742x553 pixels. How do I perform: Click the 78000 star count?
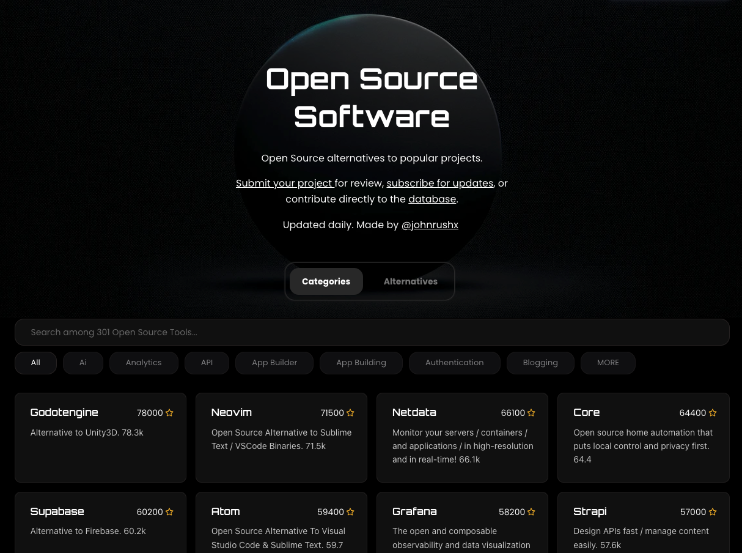pos(150,413)
